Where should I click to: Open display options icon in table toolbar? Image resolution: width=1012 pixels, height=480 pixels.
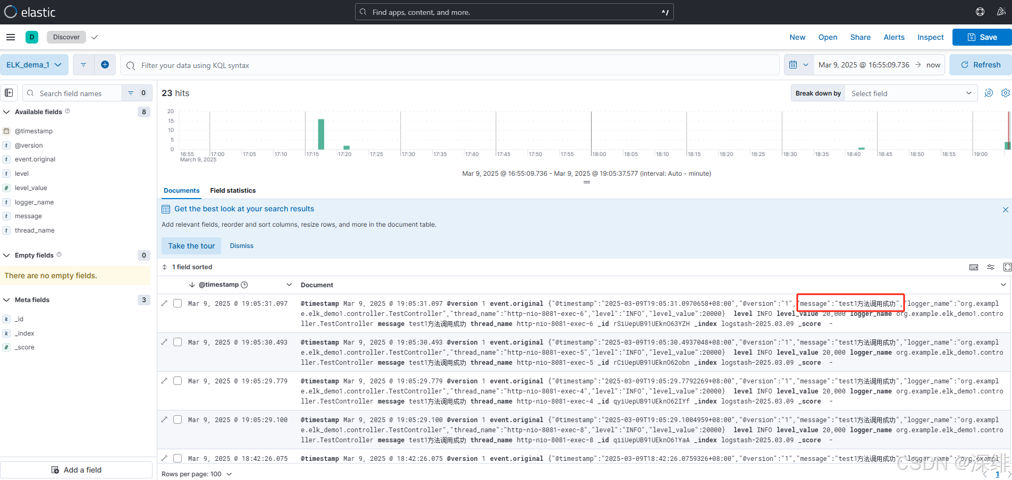pos(991,267)
